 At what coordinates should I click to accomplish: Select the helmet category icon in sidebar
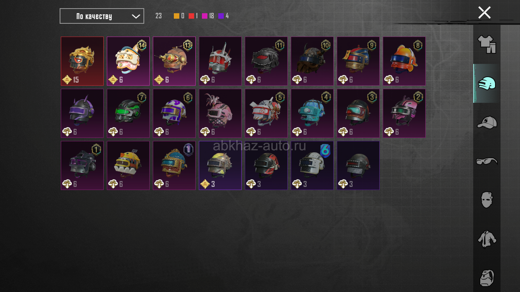[486, 83]
